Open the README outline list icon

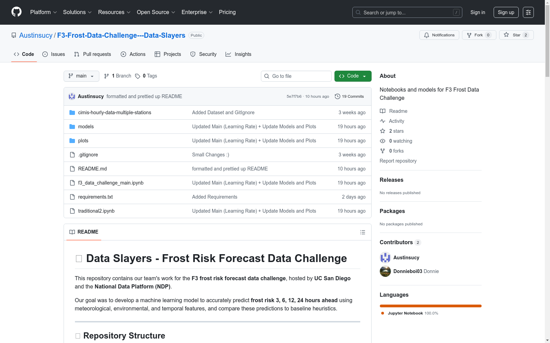(362, 232)
